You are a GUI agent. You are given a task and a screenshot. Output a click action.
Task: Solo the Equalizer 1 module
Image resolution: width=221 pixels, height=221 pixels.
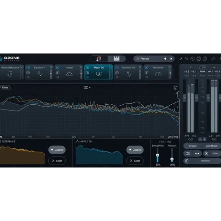[x=28, y=73]
